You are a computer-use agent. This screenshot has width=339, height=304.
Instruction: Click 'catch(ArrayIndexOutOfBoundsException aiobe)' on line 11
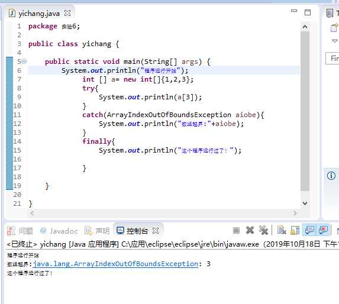171,115
